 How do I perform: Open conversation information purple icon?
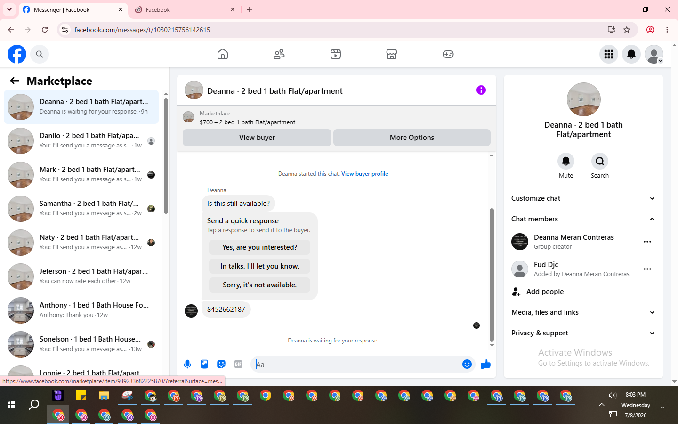coord(481,90)
